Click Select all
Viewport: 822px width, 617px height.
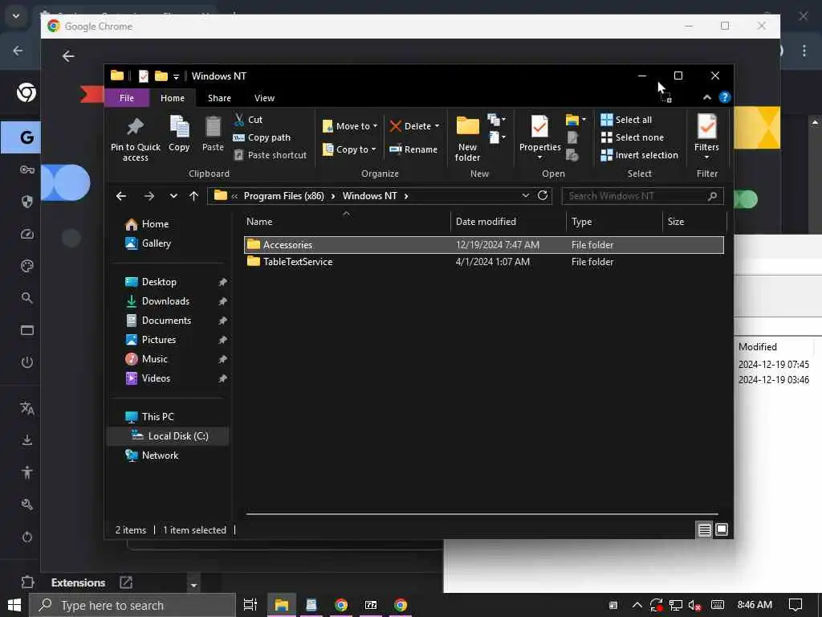(626, 120)
